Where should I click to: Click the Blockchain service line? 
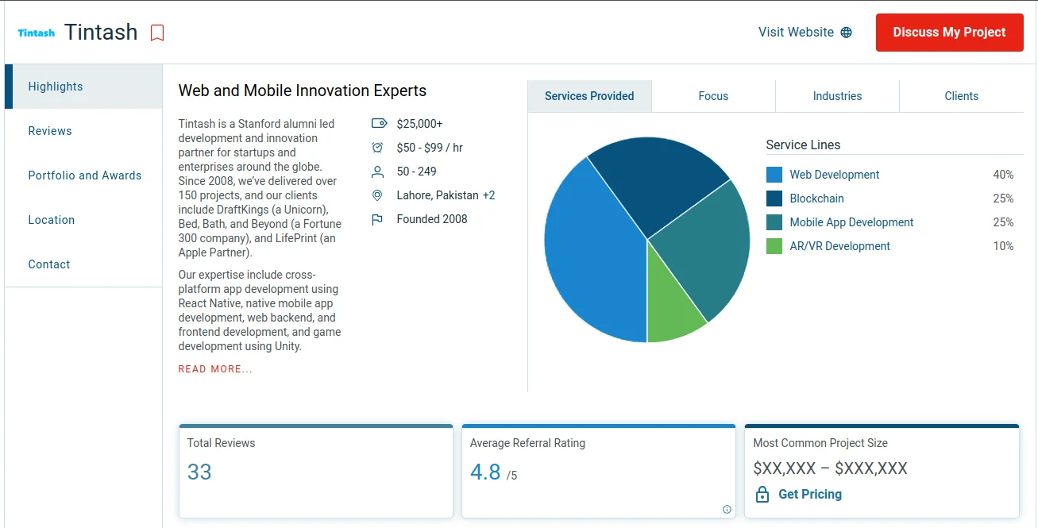[816, 198]
